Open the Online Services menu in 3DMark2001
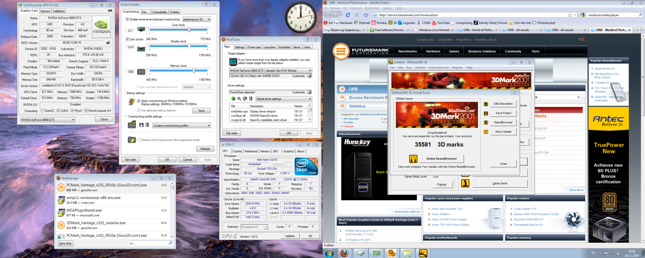Image resolution: width=645 pixels, height=258 pixels. (438, 67)
